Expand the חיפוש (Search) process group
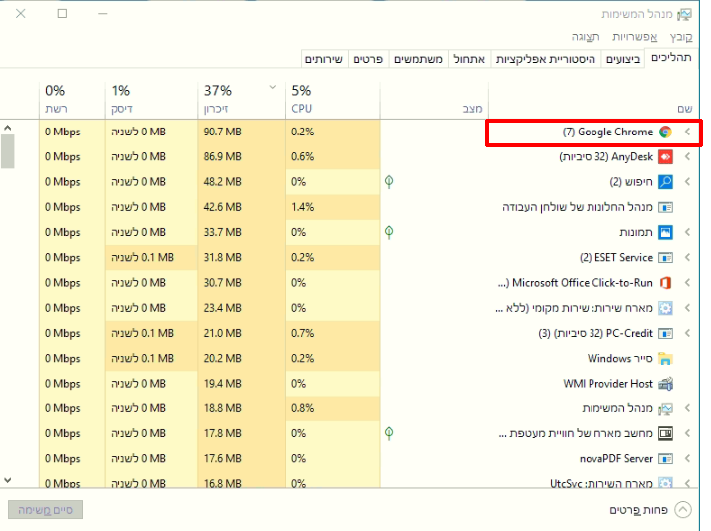 687,182
